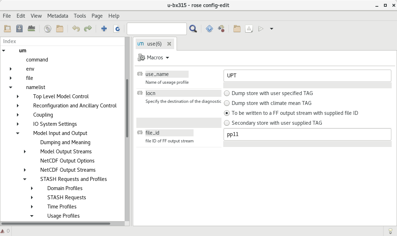The width and height of the screenshot is (397, 236).
Task: Select 'Dump store with user specified TAG'
Action: (227, 93)
